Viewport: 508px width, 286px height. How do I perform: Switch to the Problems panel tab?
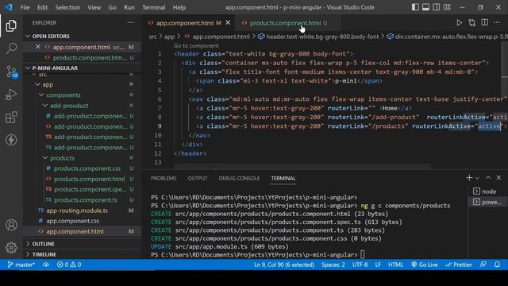(164, 178)
